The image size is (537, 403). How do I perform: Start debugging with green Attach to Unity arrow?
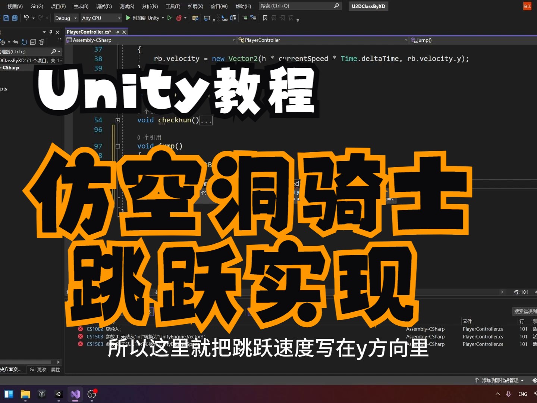coord(128,18)
